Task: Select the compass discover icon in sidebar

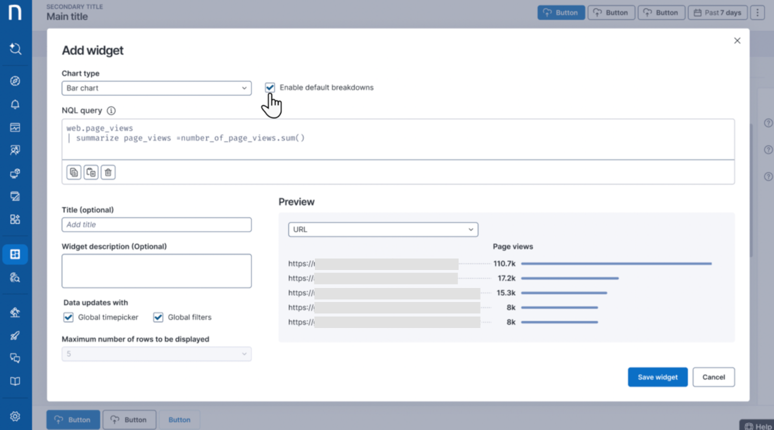Action: [15, 80]
